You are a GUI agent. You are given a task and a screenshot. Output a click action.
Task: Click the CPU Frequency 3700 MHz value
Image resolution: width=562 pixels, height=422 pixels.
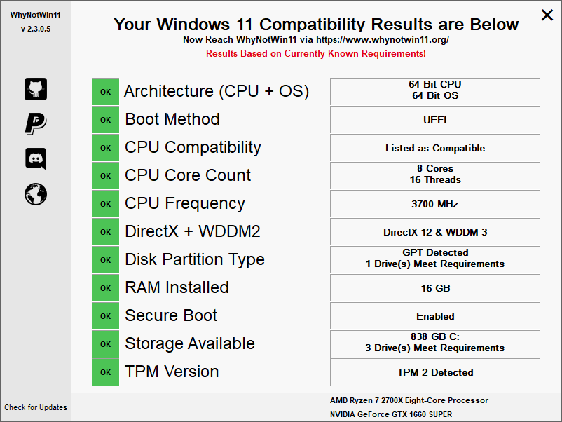(434, 204)
